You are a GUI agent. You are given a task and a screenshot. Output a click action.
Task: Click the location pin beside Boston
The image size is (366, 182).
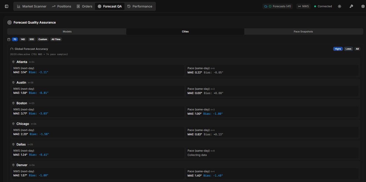click(x=13, y=103)
